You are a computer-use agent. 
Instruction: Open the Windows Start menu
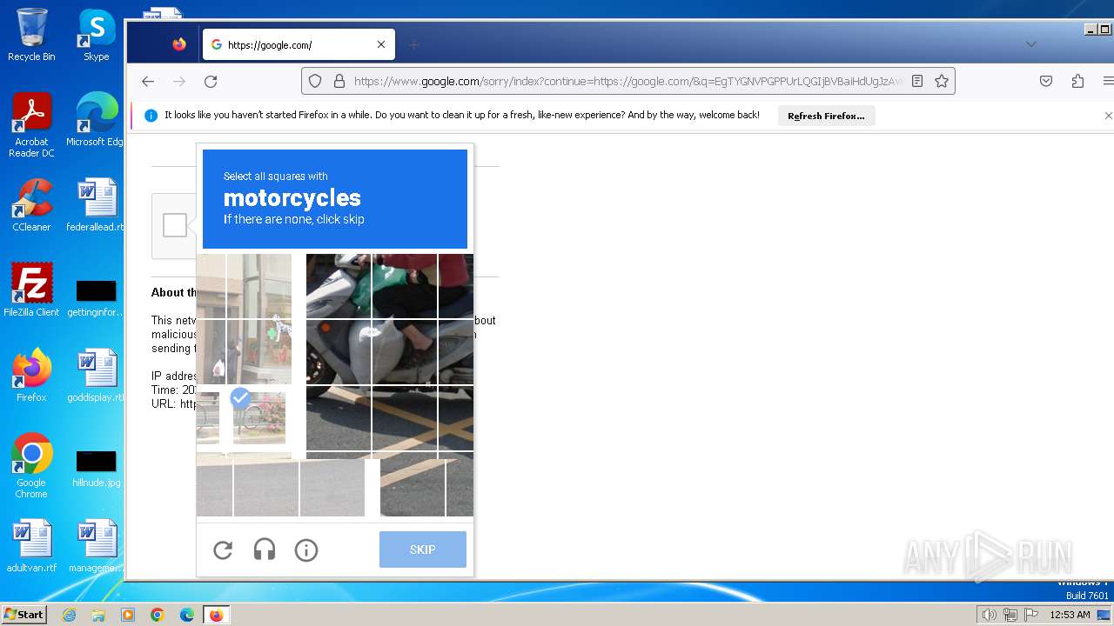click(x=24, y=615)
